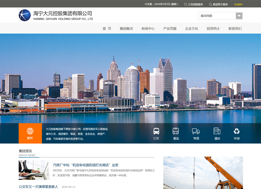Expand the 集团网群 dropdown arrow
The width and height of the screenshot is (261, 189).
pos(239,16)
